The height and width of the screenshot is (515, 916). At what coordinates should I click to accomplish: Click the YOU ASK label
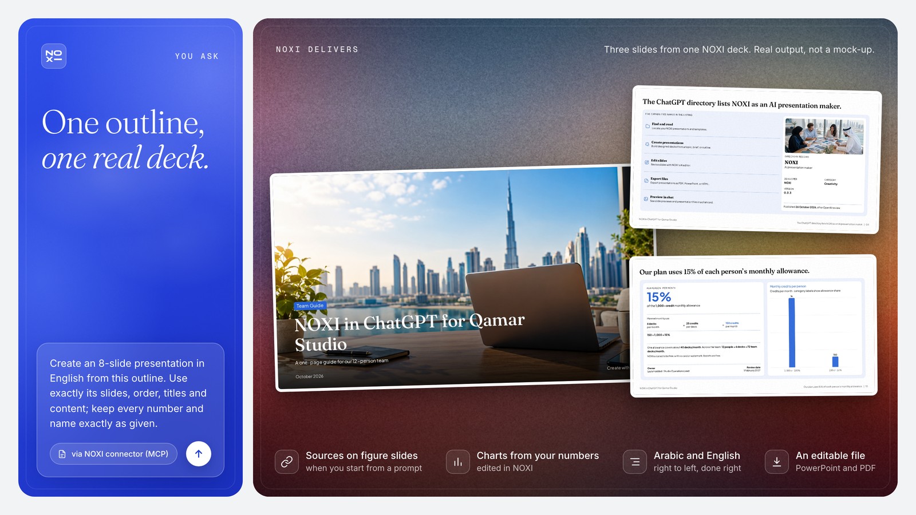[x=197, y=56]
